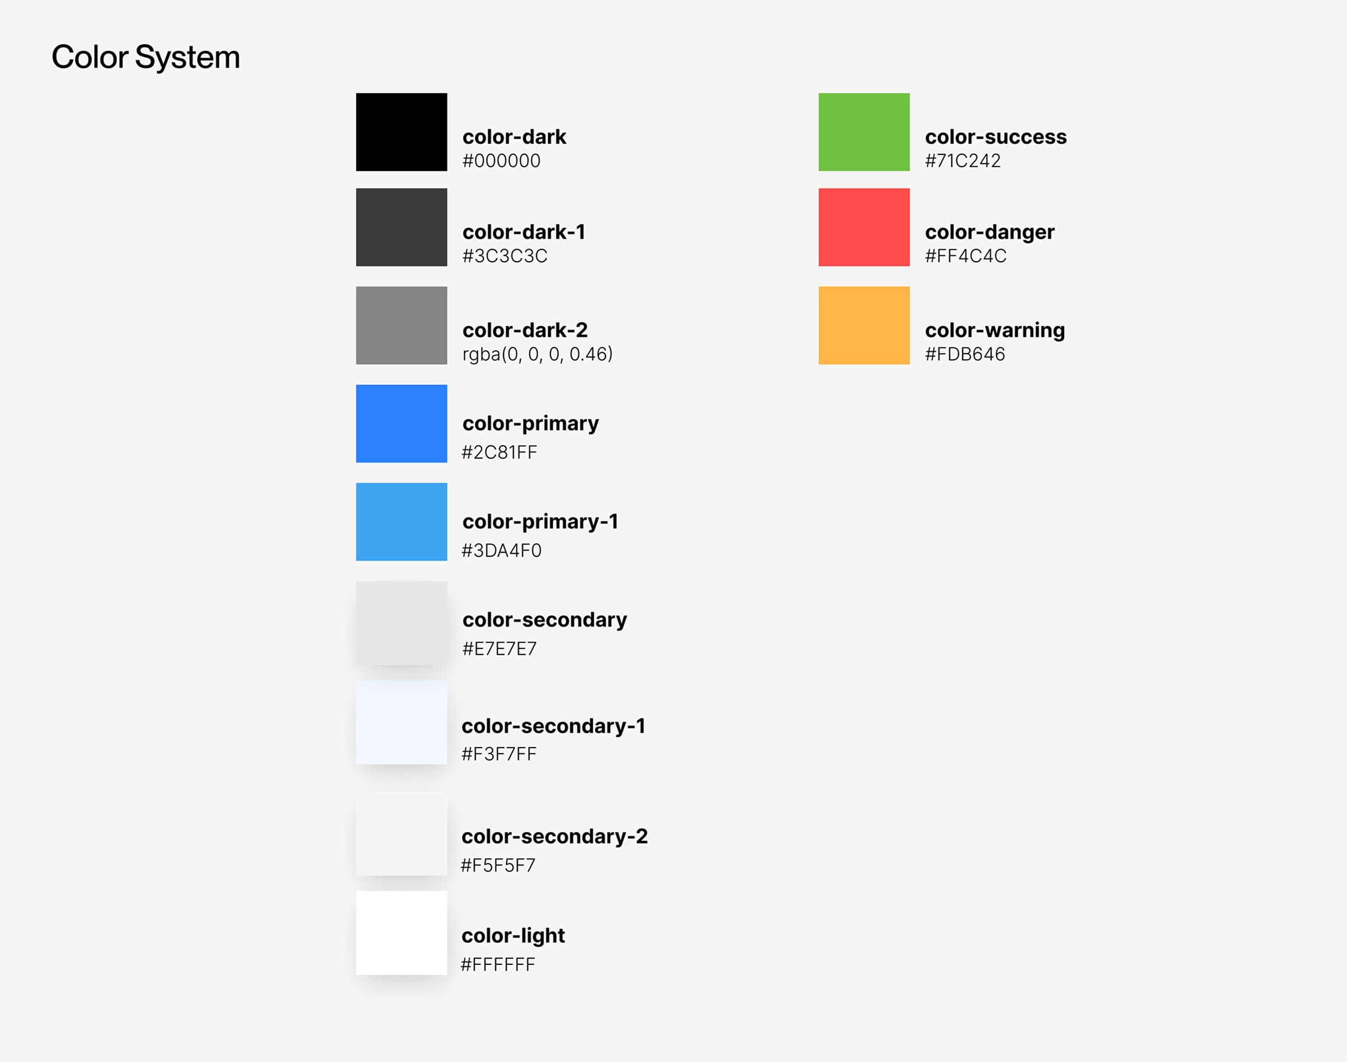Pick the color-primary blue swatch
This screenshot has height=1062, width=1347.
(x=401, y=423)
